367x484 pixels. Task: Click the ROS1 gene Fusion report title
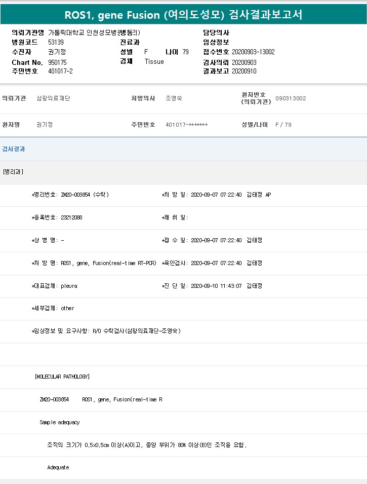click(183, 15)
